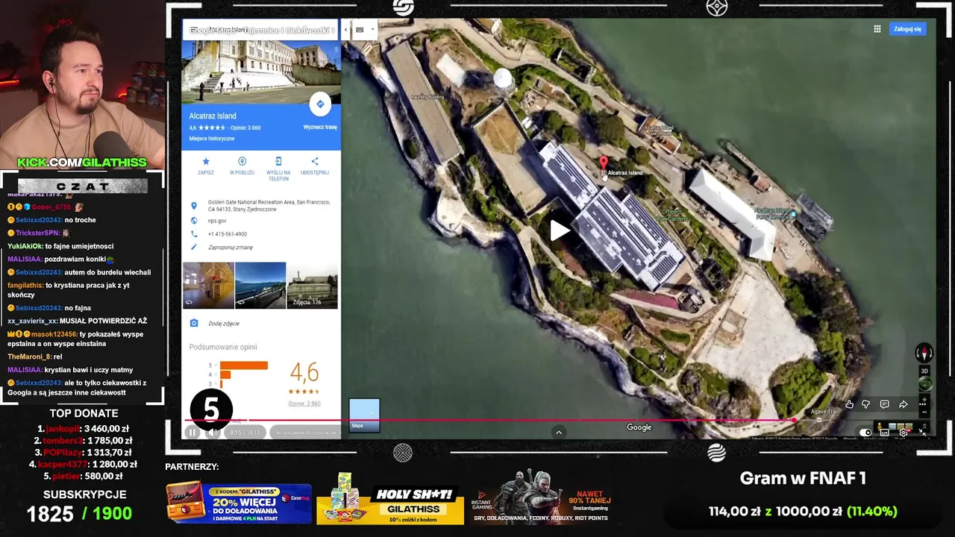
Task: Click the Wyznacz trasę directions round button
Action: point(320,104)
